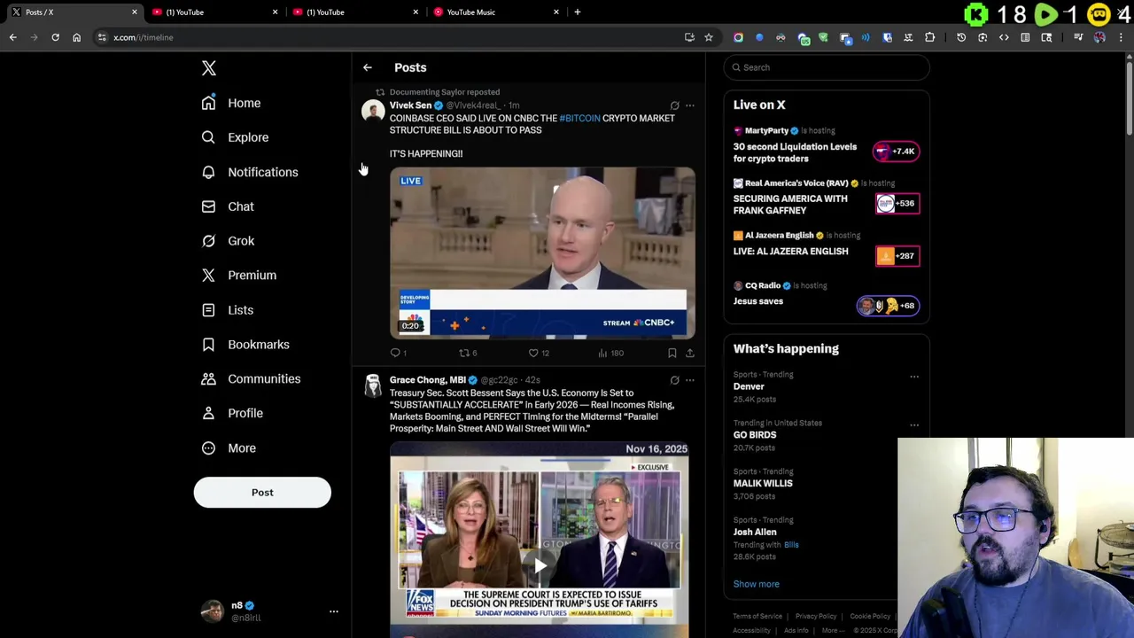Bookmark this page with the star icon
The height and width of the screenshot is (638, 1134).
click(x=709, y=37)
